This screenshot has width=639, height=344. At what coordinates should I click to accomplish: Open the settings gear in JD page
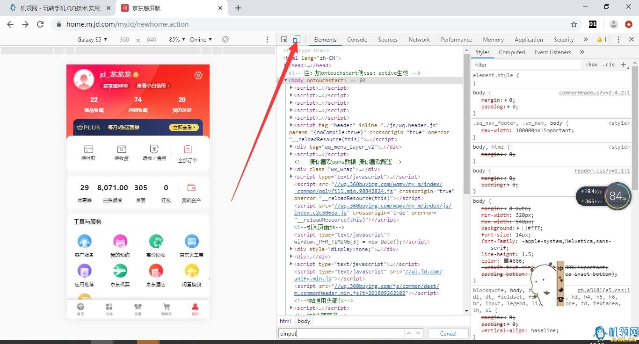tap(198, 75)
